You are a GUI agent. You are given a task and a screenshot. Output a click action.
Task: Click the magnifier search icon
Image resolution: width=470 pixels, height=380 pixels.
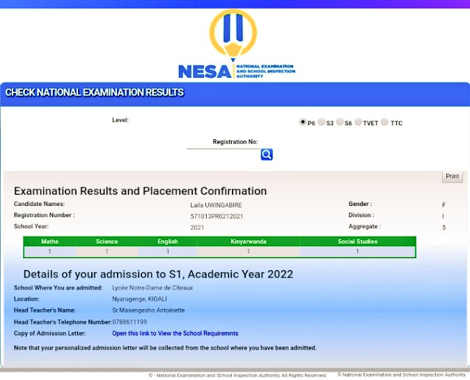pyautogui.click(x=267, y=155)
